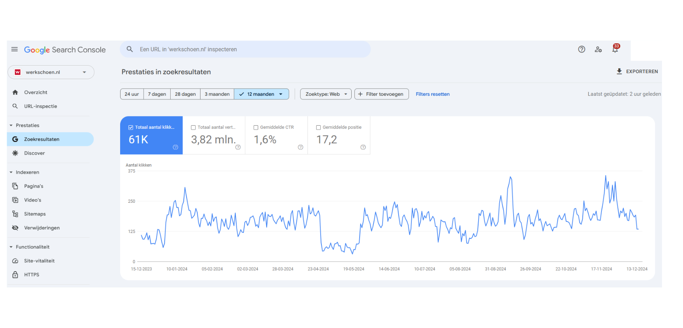This screenshot has width=683, height=328.
Task: Click help icon on Gemiddelde positie card
Action: pyautogui.click(x=363, y=147)
